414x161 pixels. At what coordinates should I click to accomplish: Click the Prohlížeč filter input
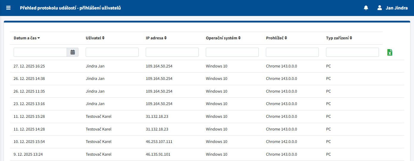click(x=292, y=52)
